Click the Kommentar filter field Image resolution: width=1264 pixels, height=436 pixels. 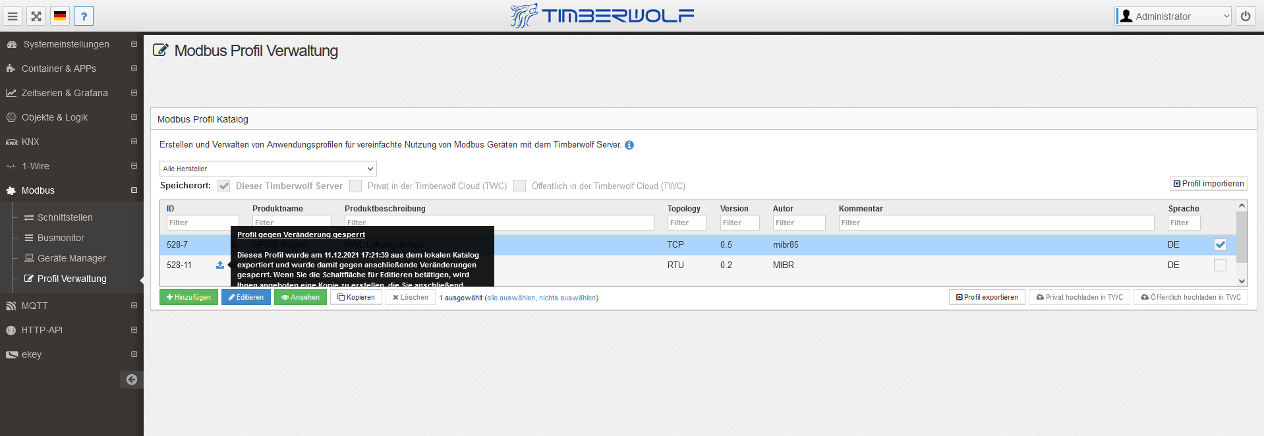(x=996, y=223)
